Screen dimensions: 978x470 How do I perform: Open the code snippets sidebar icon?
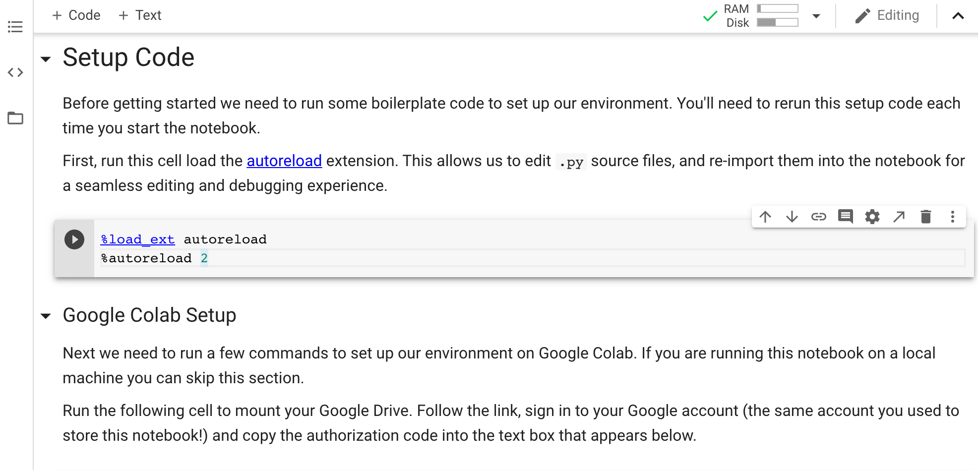[x=15, y=72]
